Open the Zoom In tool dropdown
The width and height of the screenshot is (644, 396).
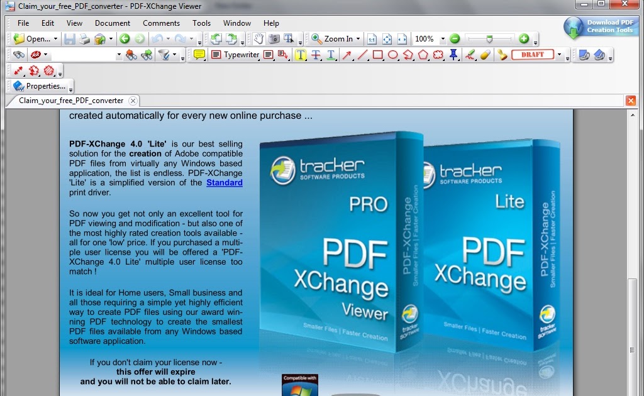coord(358,38)
